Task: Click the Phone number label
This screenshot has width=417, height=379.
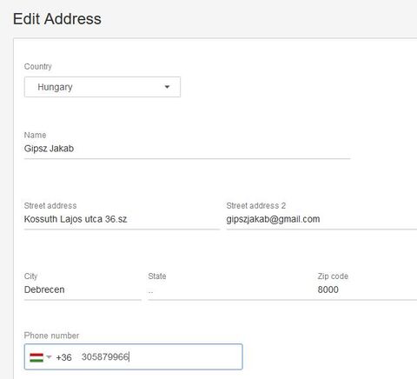Action: click(51, 336)
